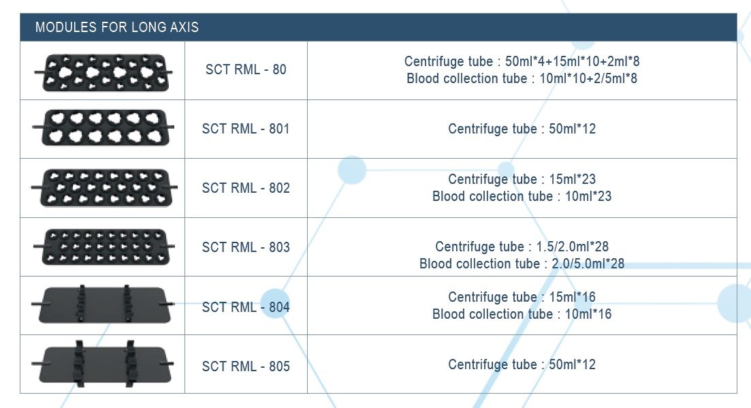Select the SCT RML - 802 model label
This screenshot has height=408, width=751.
246,188
